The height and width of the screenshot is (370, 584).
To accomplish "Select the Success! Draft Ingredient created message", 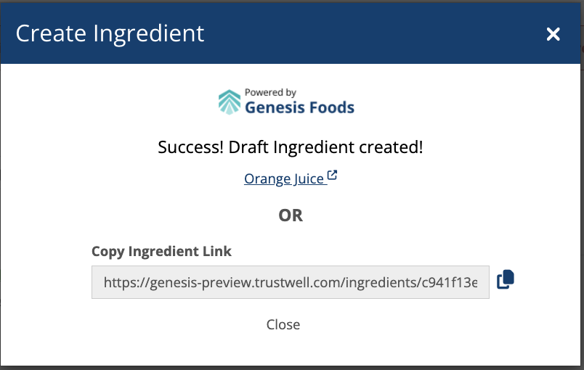I will (x=291, y=147).
